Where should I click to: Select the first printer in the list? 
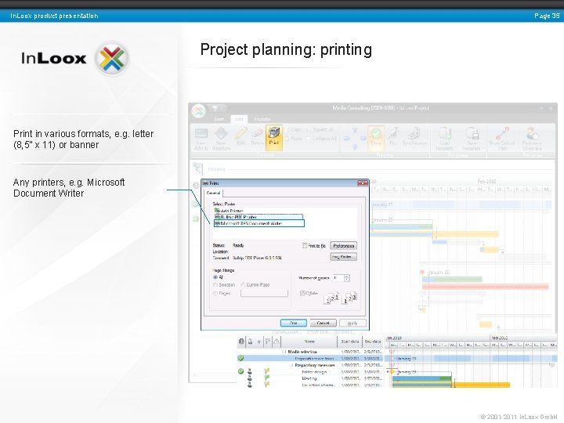click(x=229, y=211)
